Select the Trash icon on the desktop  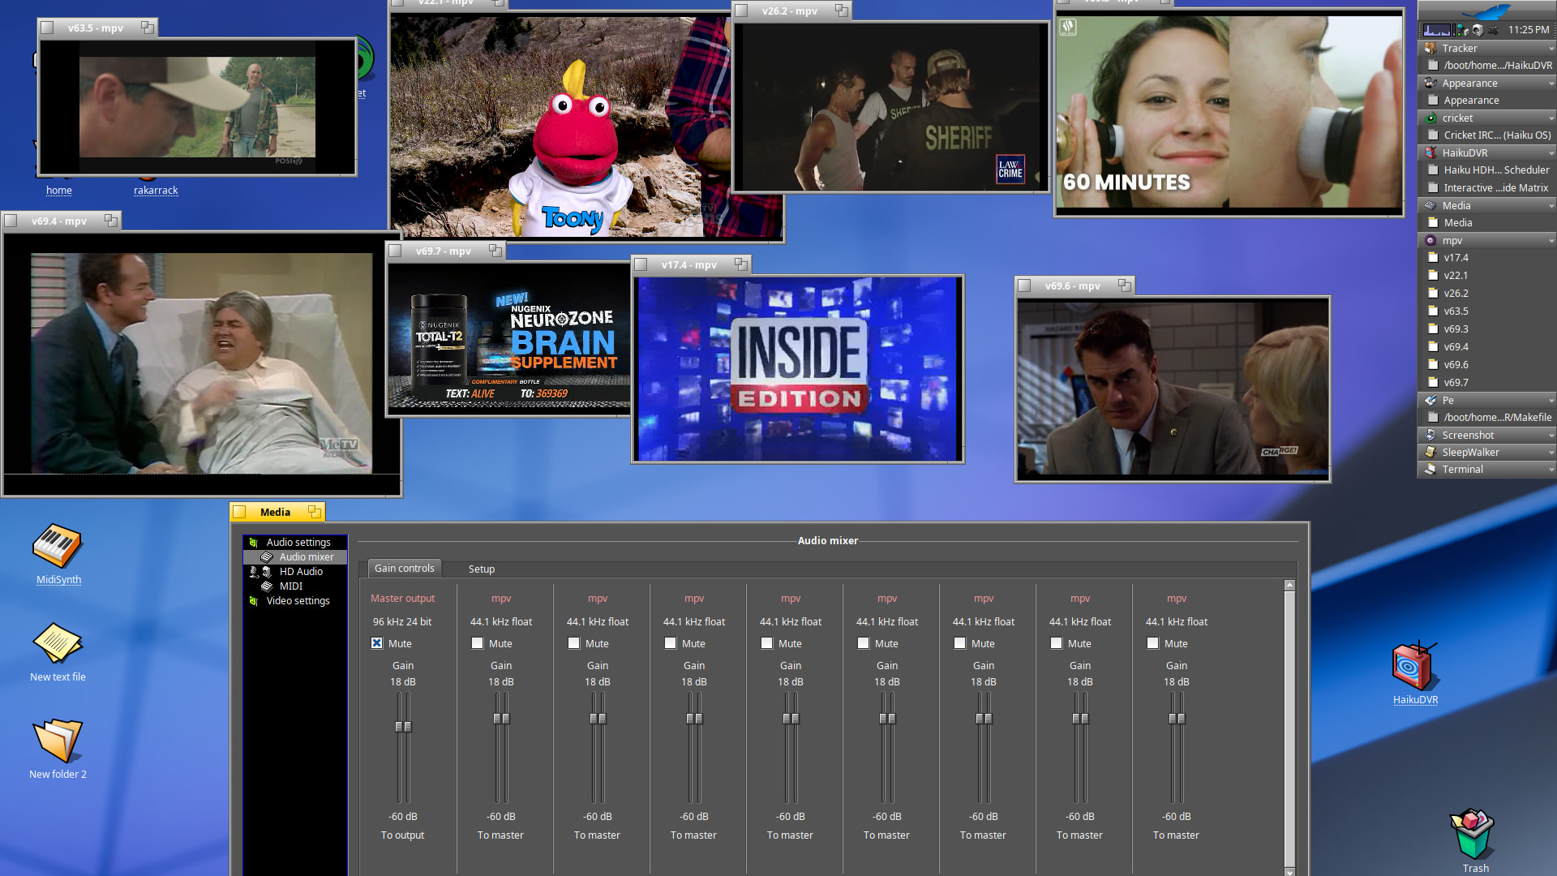coord(1473,834)
